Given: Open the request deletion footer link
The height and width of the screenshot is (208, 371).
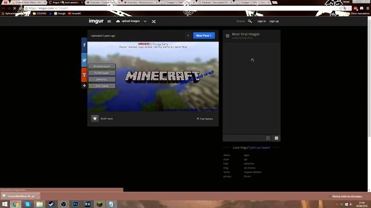Looking at the screenshot, I should (x=253, y=172).
